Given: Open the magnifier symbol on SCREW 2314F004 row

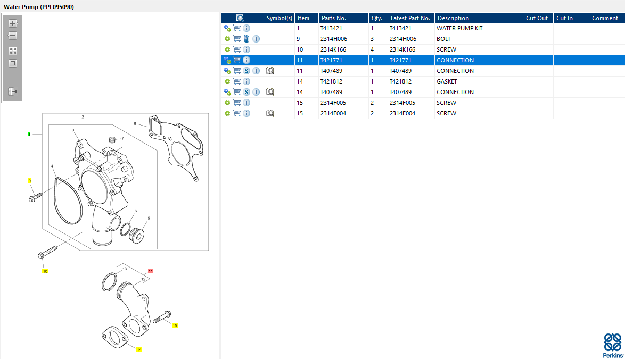Looking at the screenshot, I should tap(270, 113).
